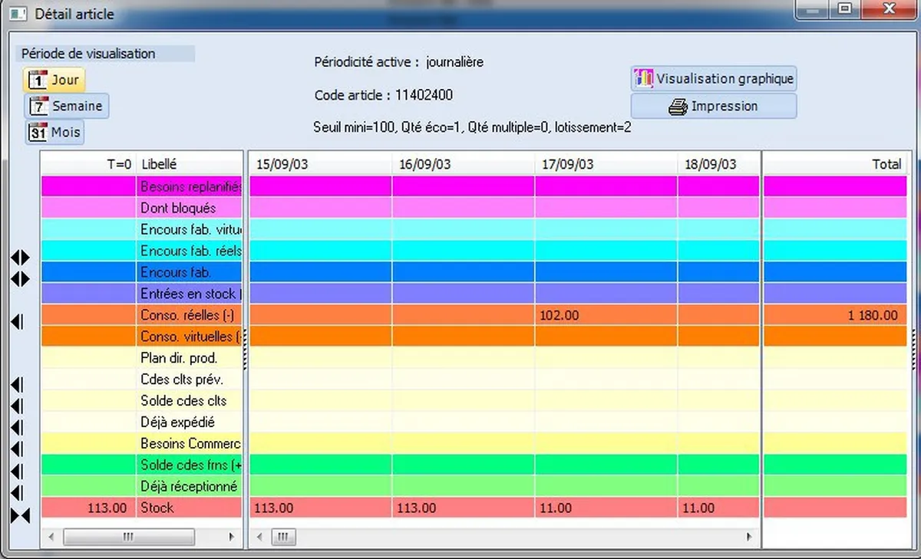Click the Total column header
The width and height of the screenshot is (921, 559).
[x=834, y=164]
